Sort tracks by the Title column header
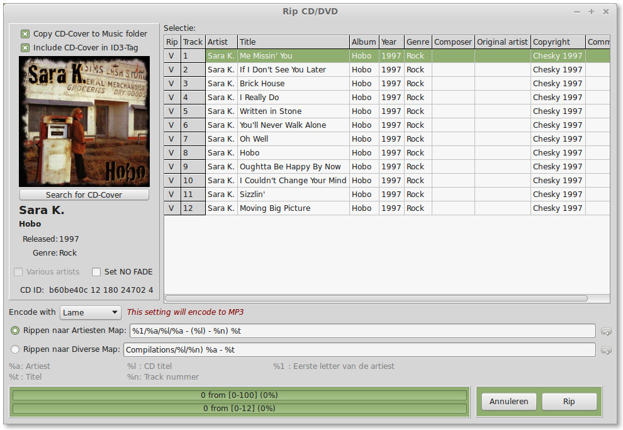This screenshot has width=623, height=430. (x=293, y=42)
